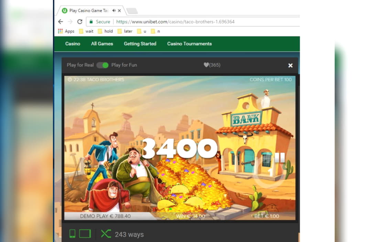388x242 pixels.
Task: Switch to portrait phone view icon
Action: coord(73,234)
